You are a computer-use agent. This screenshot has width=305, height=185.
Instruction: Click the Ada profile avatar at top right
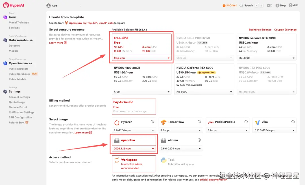point(290,5)
